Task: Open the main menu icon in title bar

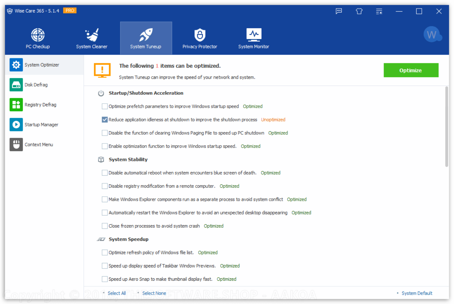Action: (x=379, y=11)
